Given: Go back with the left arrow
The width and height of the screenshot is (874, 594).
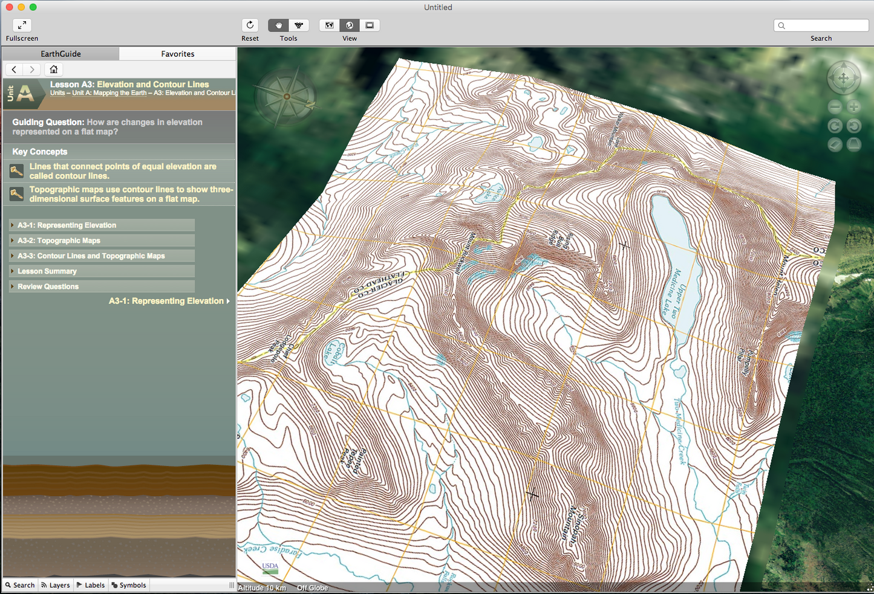Looking at the screenshot, I should (x=15, y=69).
